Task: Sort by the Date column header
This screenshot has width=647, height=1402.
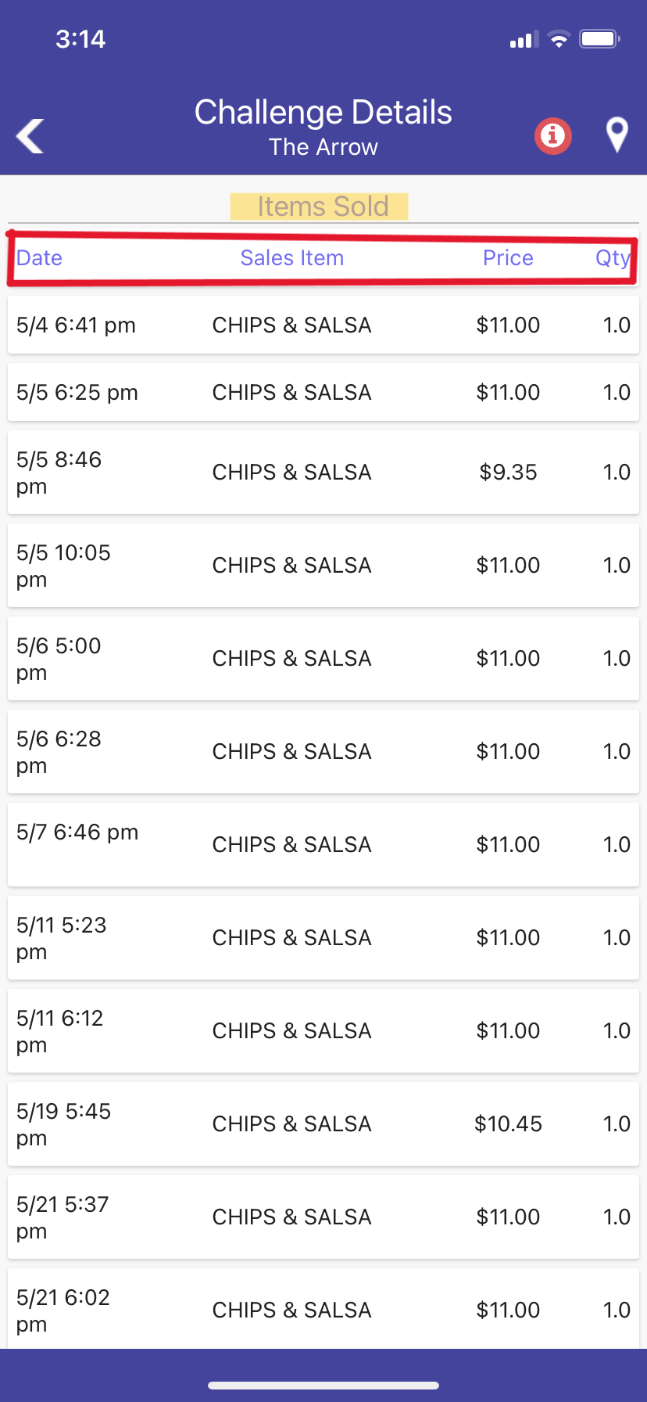Action: tap(39, 258)
